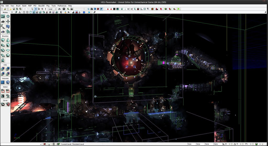The width and height of the screenshot is (268, 146).
Task: Toggle real-time 'P' in viewport toolbar
Action: [x=16, y=12]
